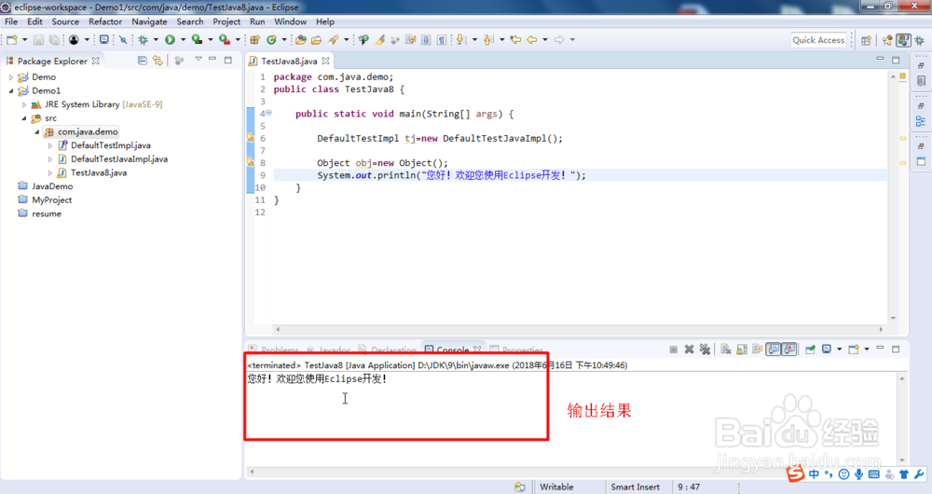932x494 pixels.
Task: Switch to the Java perspective icon
Action: coord(903,40)
